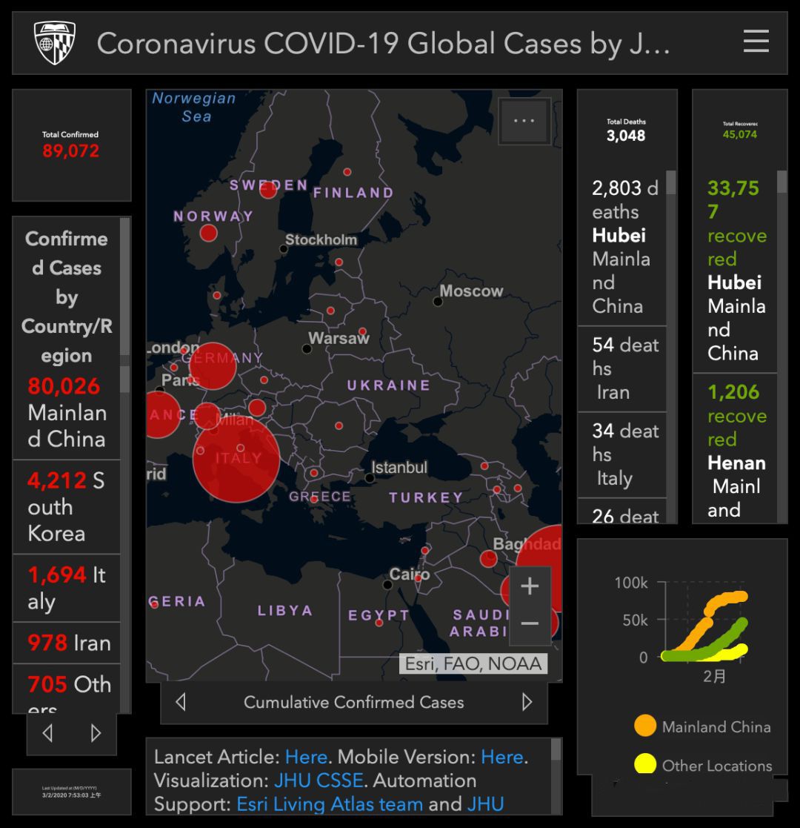This screenshot has height=828, width=800.
Task: Select Others row with 705 cases
Action: (x=67, y=689)
